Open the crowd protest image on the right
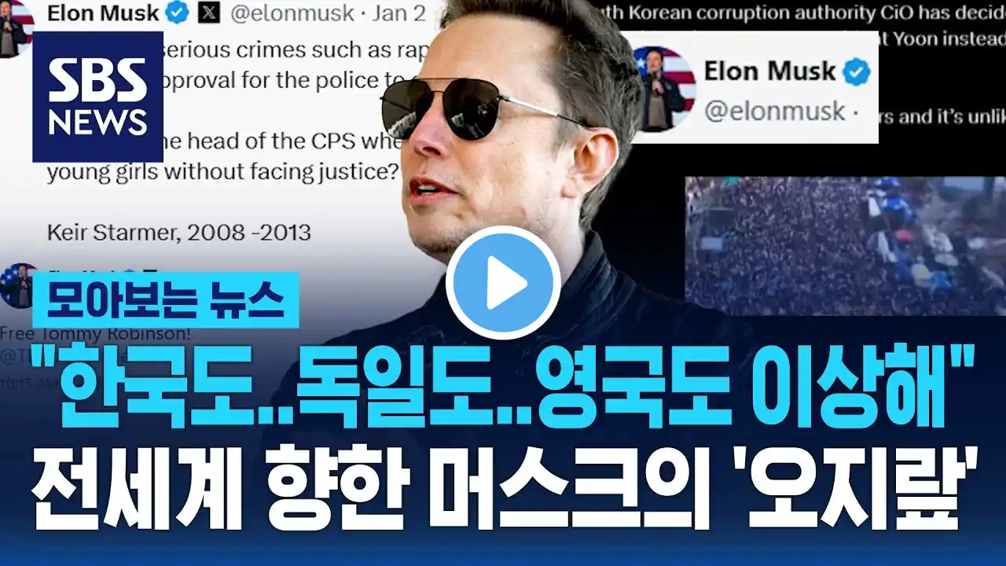This screenshot has height=566, width=1006. (846, 246)
